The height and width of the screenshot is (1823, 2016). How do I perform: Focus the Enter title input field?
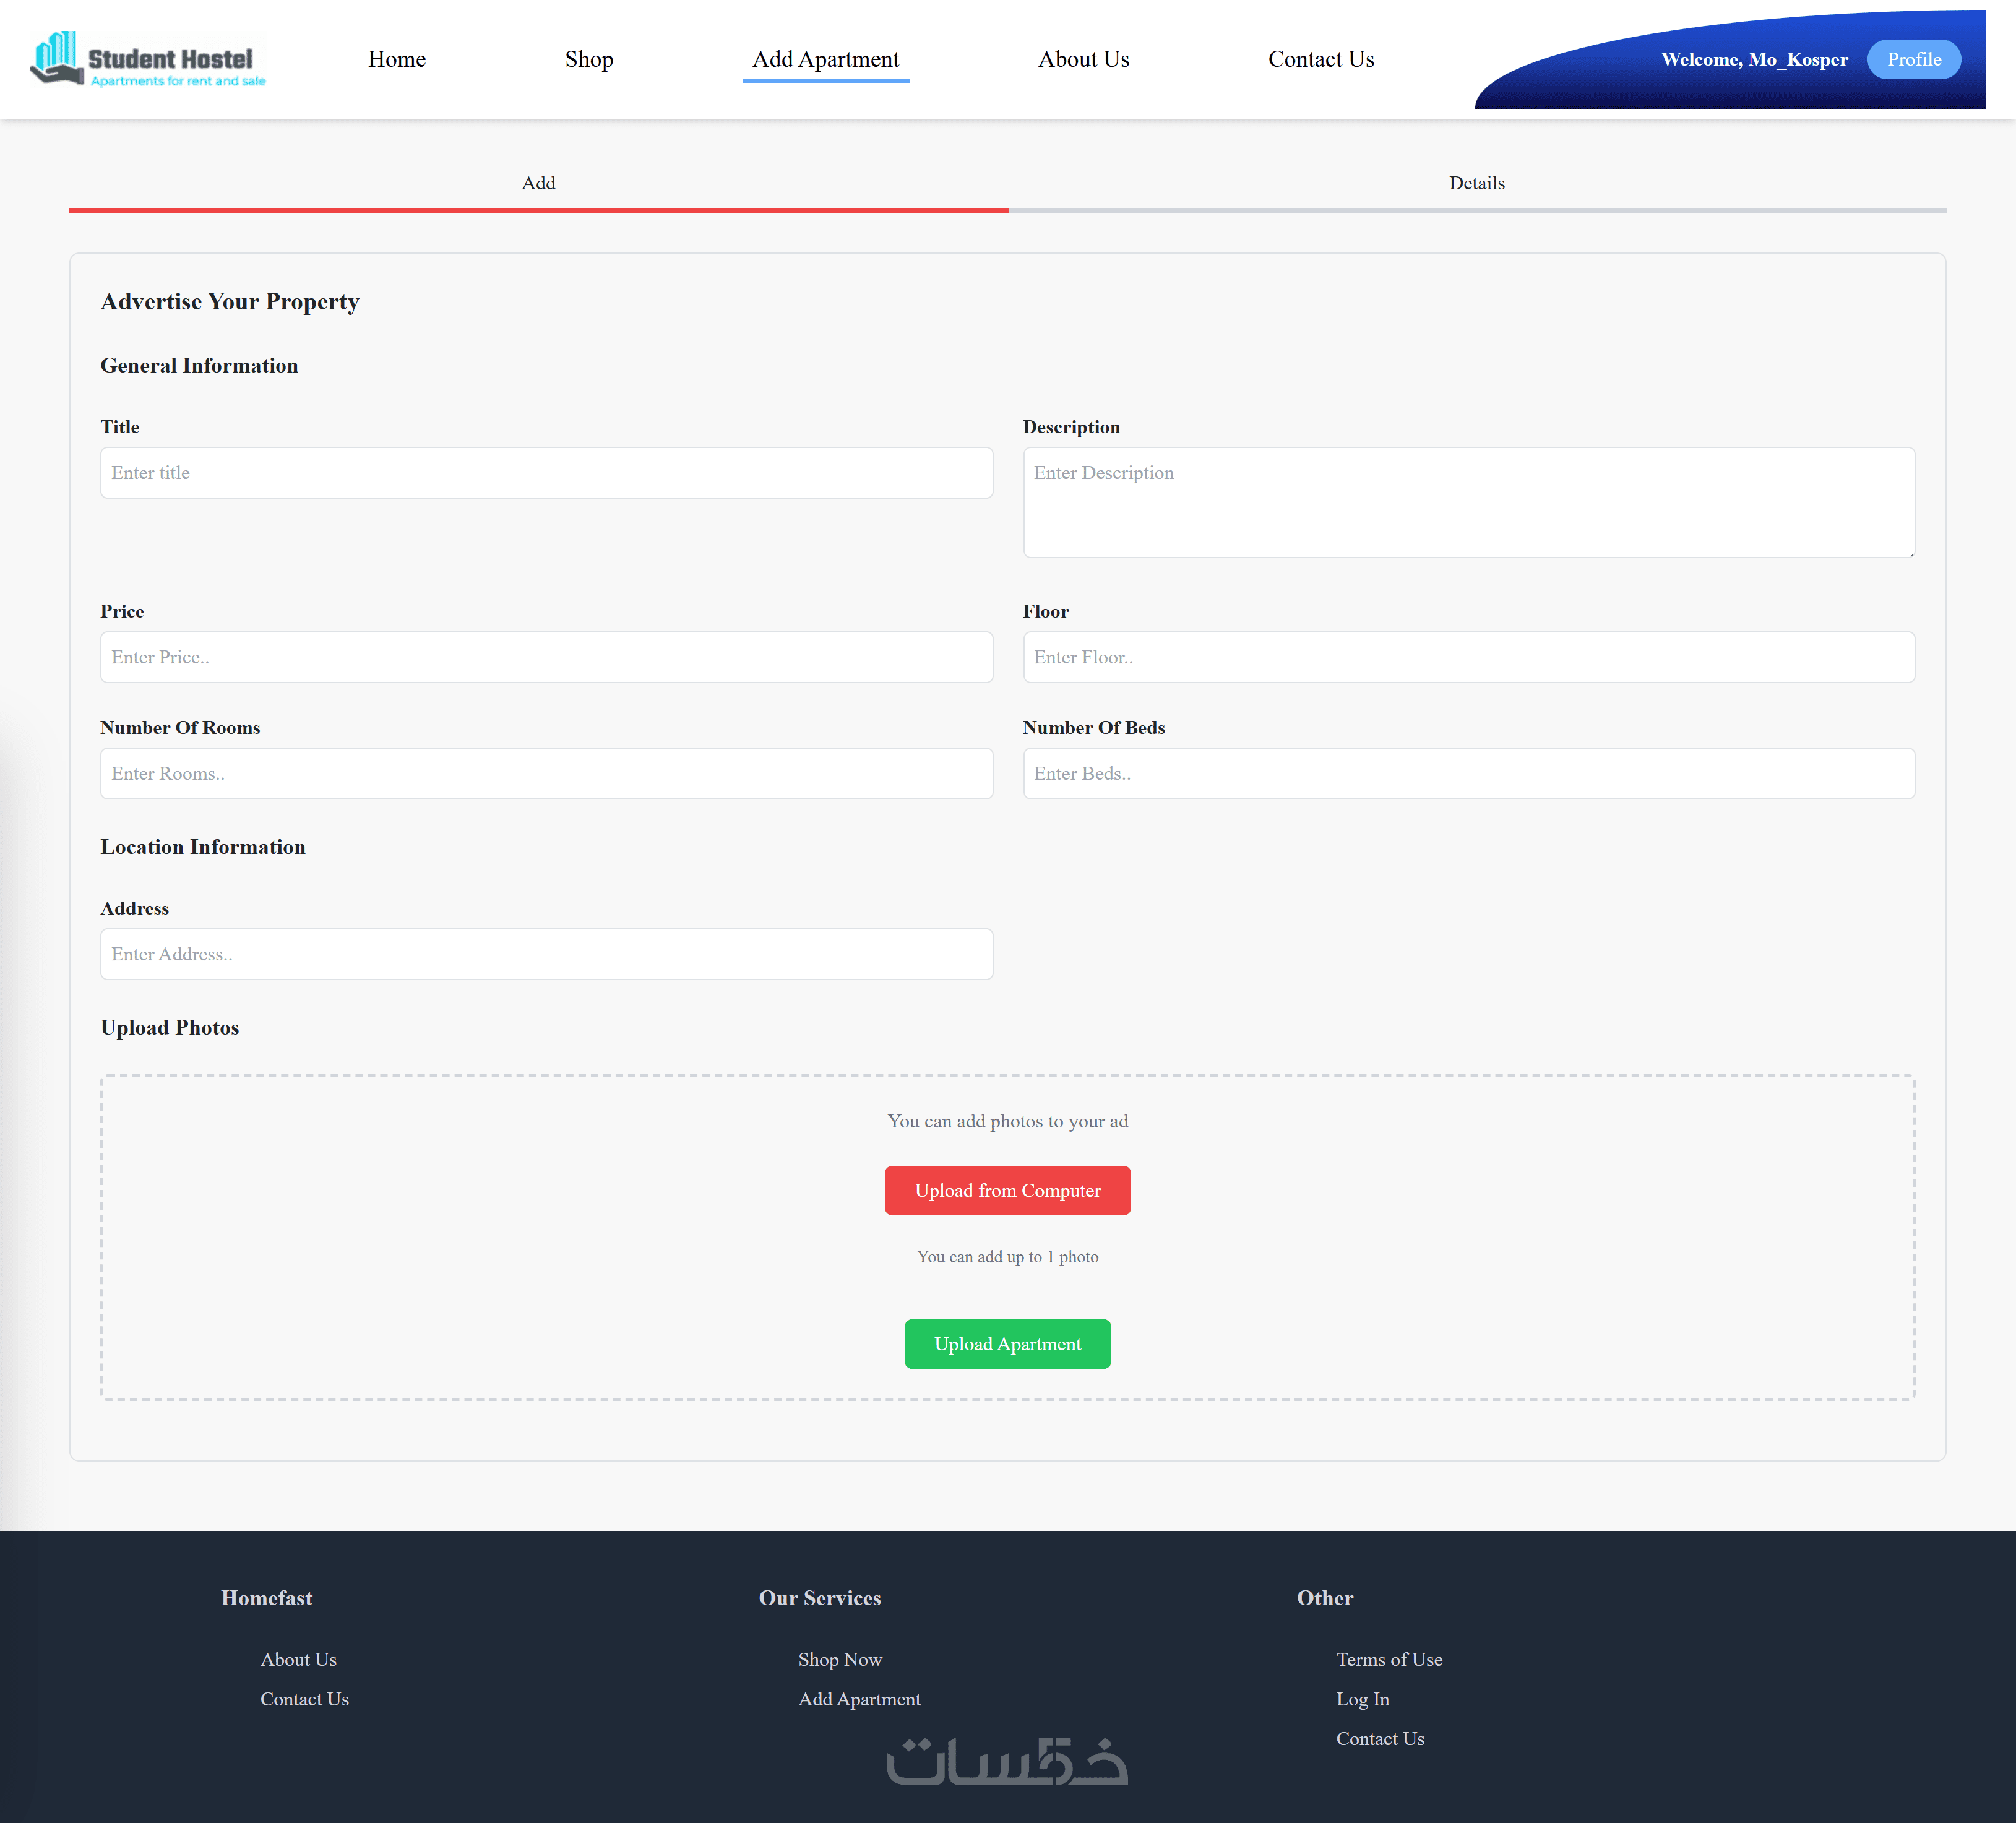click(546, 473)
